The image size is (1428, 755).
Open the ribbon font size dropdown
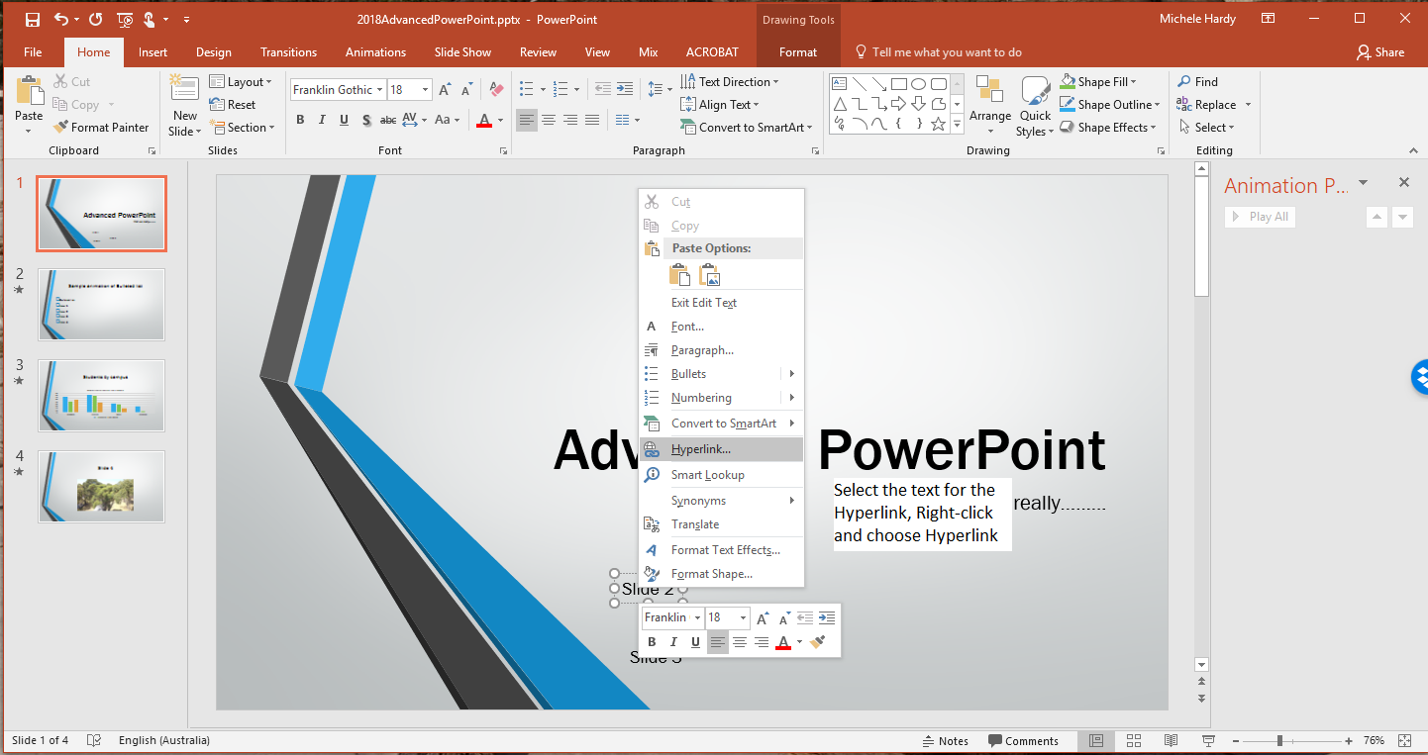(x=426, y=90)
